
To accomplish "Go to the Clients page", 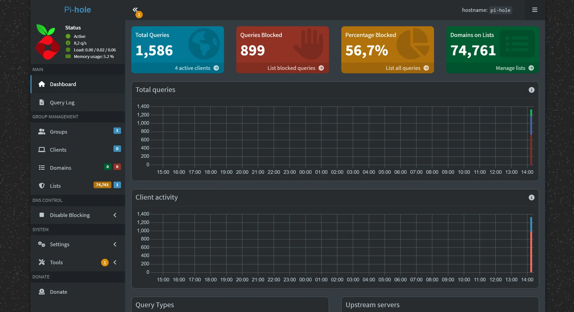I will click(x=78, y=150).
